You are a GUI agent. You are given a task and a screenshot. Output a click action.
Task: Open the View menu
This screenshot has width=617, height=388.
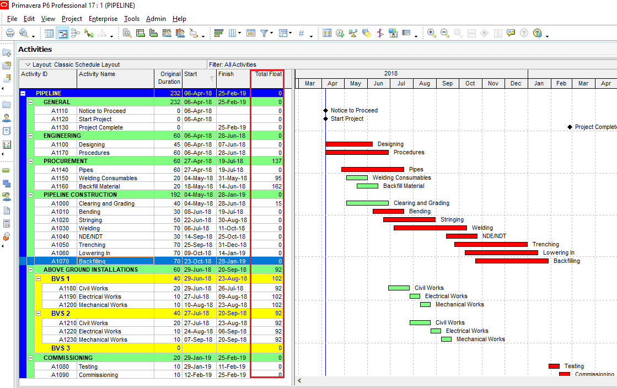pyautogui.click(x=48, y=19)
